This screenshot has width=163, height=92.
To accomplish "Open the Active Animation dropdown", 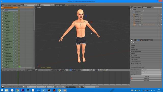I will point(151,70).
